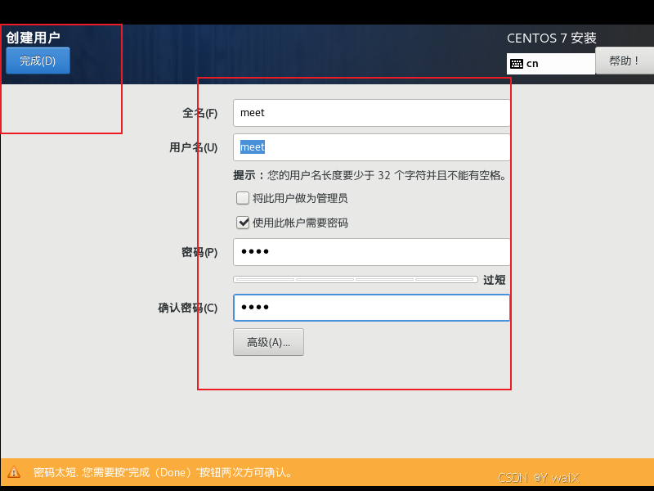654x491 pixels.
Task: Click the 创建用户 page title
Action: pyautogui.click(x=33, y=38)
